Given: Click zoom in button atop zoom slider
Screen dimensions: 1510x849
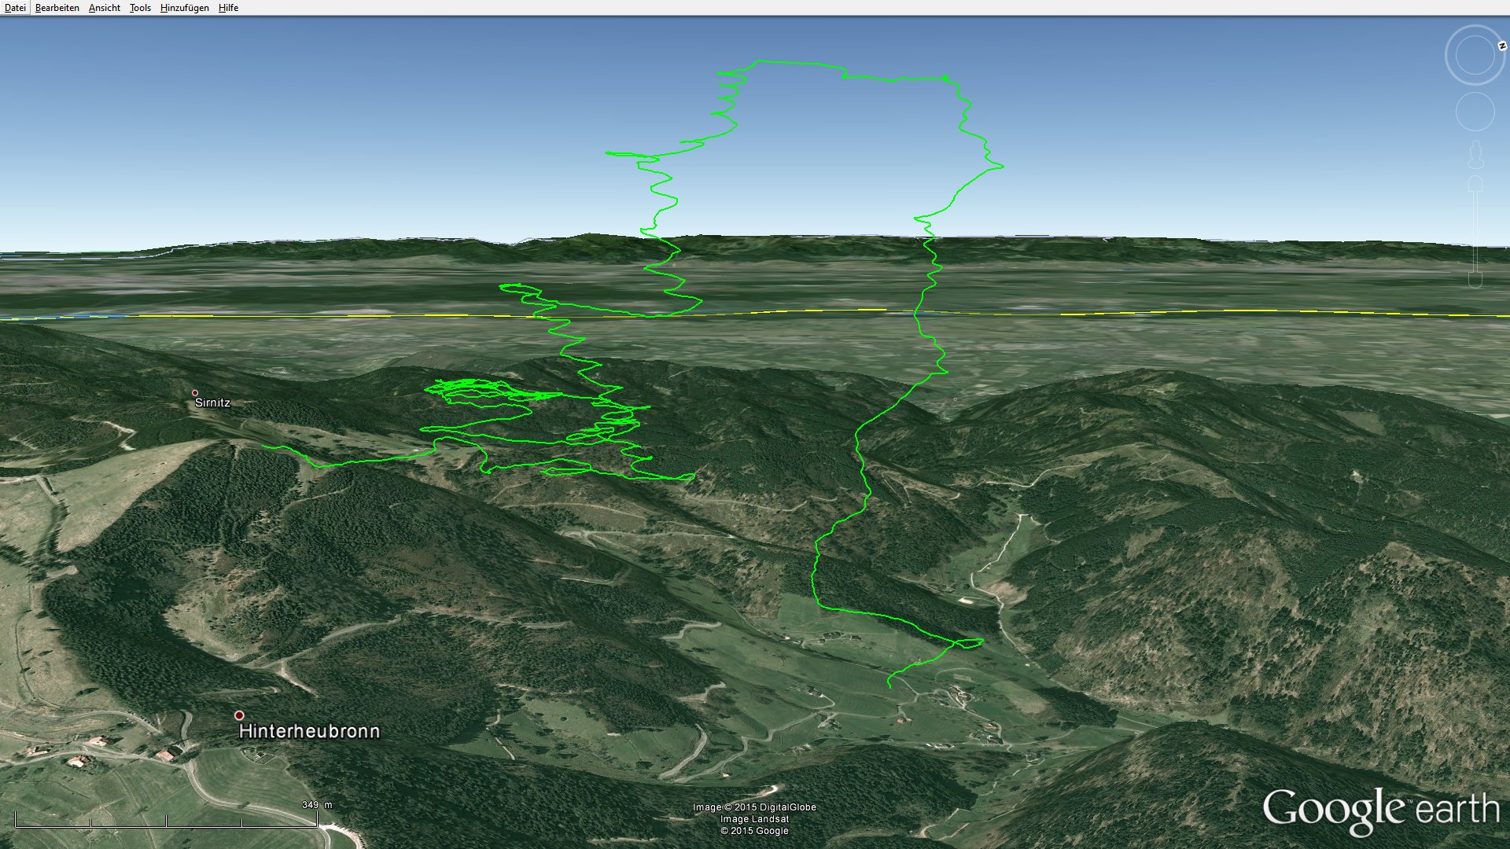Looking at the screenshot, I should [1475, 184].
